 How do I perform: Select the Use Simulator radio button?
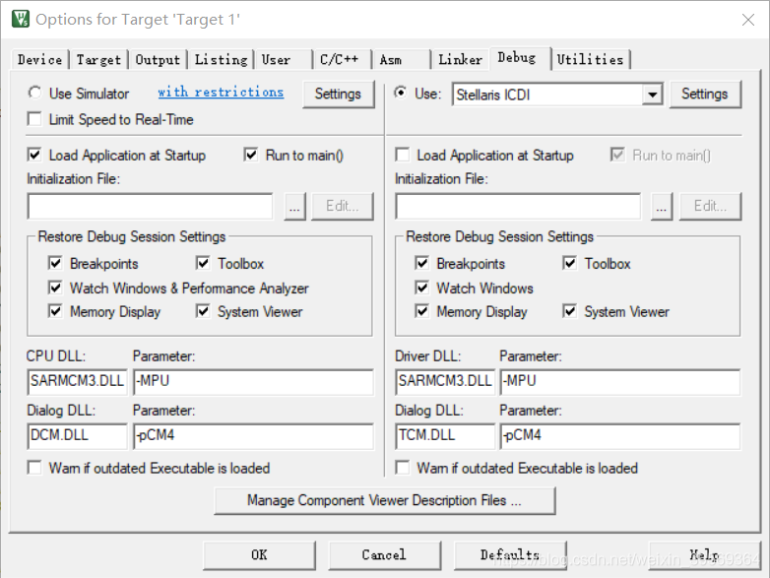point(35,94)
